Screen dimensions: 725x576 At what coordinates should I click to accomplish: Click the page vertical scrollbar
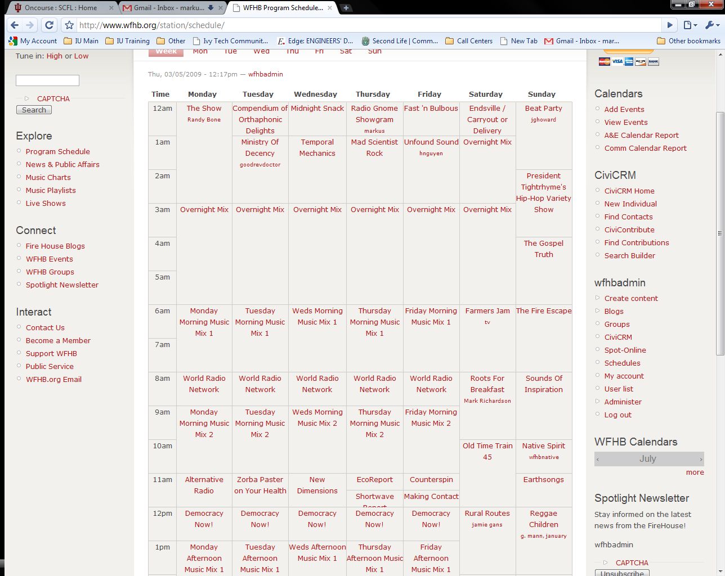pyautogui.click(x=720, y=233)
